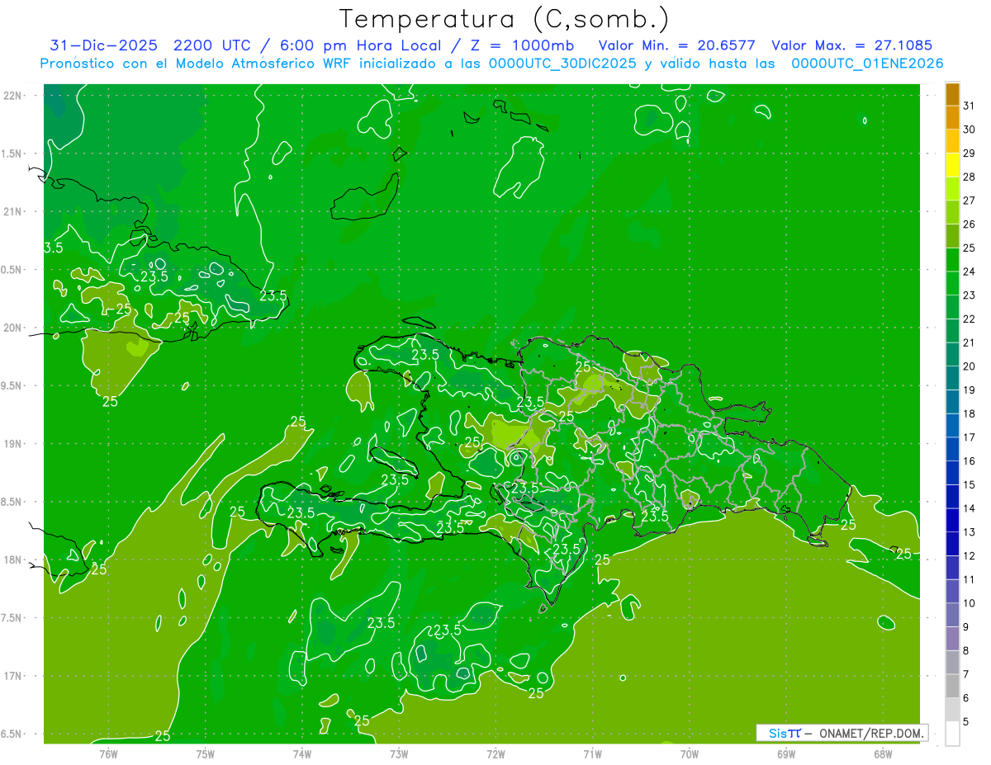Click legend value 30
Viewport: 991px width, 765px height.
(x=970, y=130)
